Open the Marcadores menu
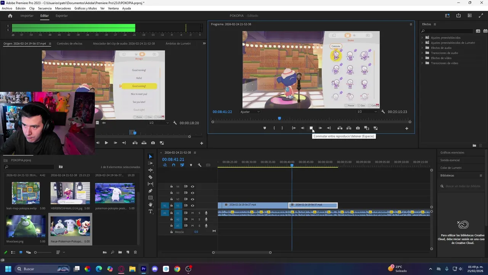This screenshot has height=275, width=488. coord(63,8)
